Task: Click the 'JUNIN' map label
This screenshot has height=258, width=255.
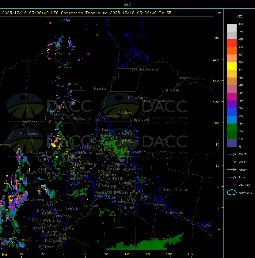Action: pos(112,186)
